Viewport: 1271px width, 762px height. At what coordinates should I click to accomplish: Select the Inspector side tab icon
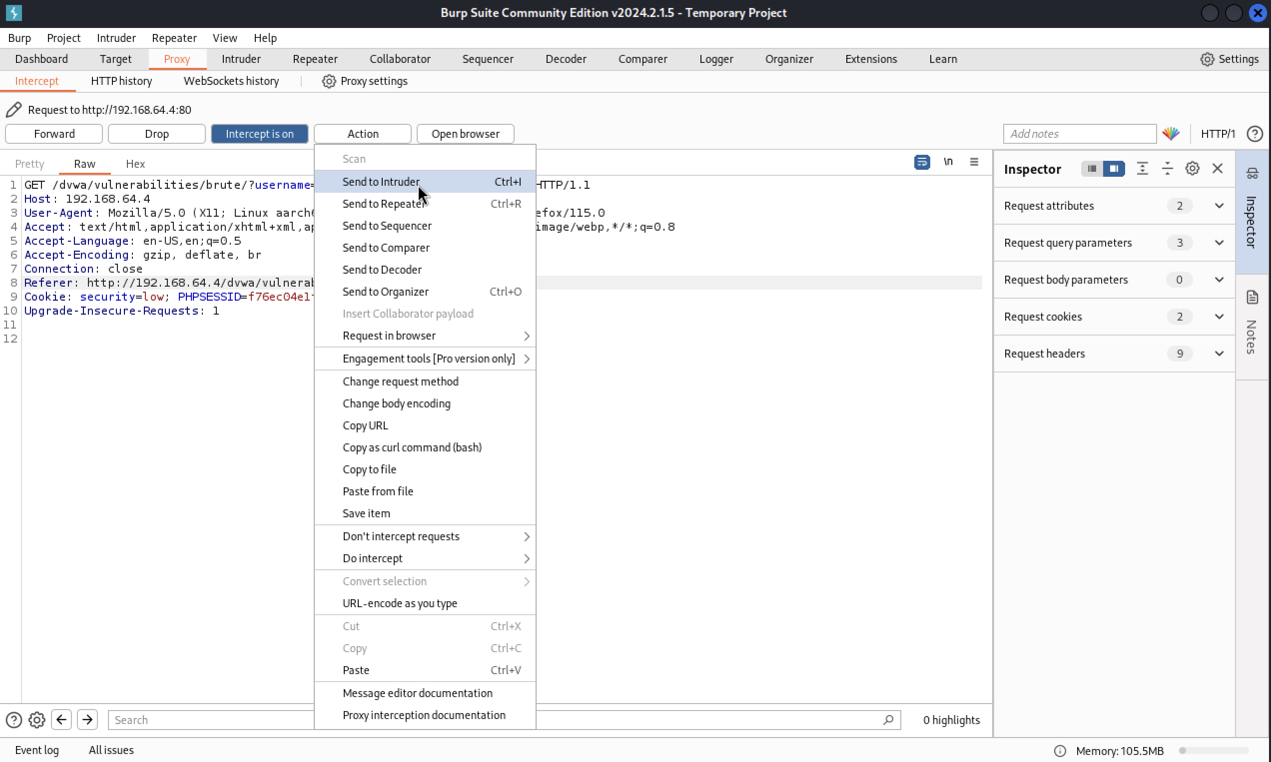1252,174
